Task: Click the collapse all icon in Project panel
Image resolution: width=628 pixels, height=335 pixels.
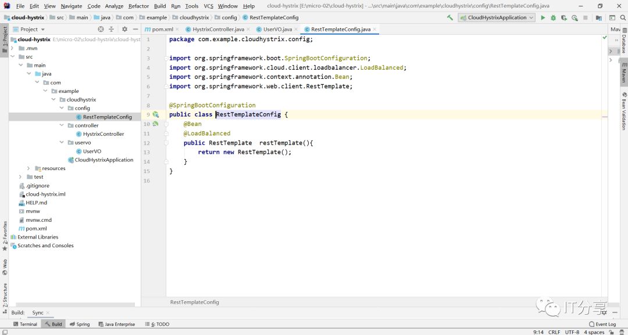Action: [111, 29]
